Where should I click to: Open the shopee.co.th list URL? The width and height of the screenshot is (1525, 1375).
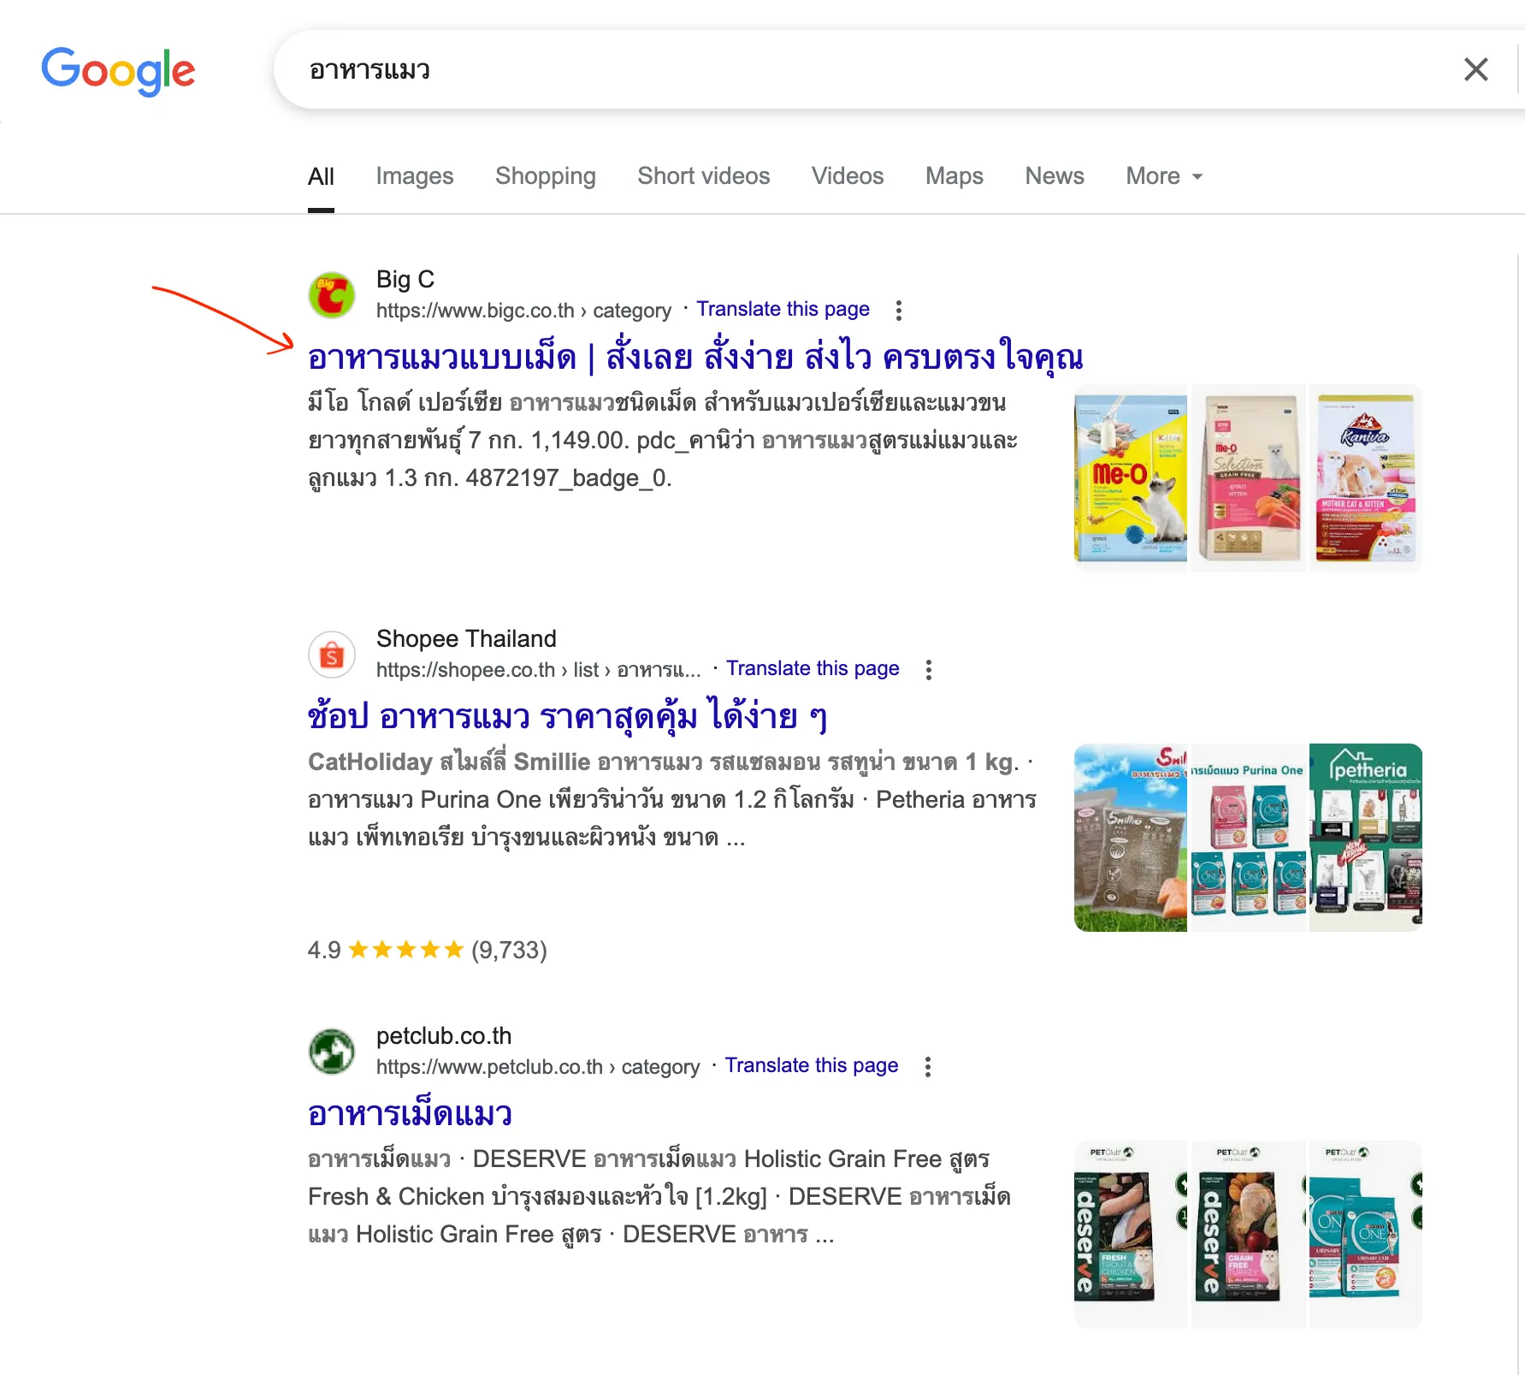[539, 670]
